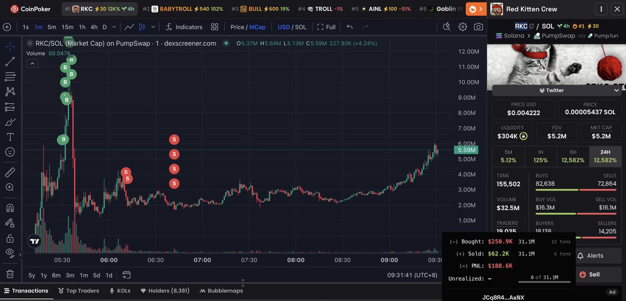Open the Twitter social link

551,90
